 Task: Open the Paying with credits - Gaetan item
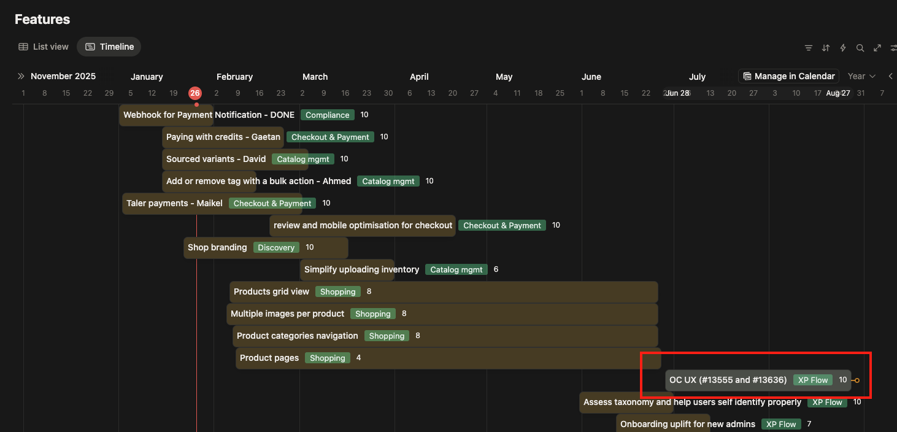tap(223, 137)
